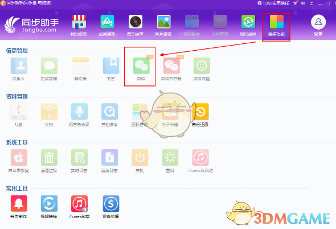Click the tongbu.com 同步助手 logo
The image size is (336, 229).
32,25
